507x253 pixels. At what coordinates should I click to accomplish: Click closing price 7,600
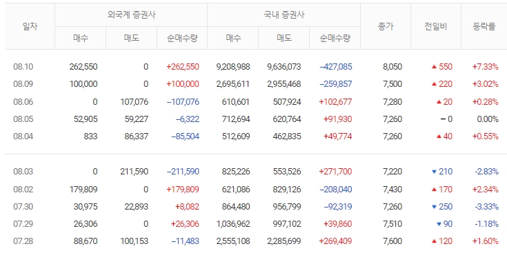tap(392, 241)
